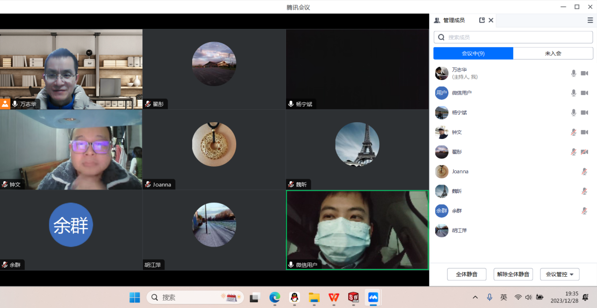Open WPS Office from the taskbar
The image size is (597, 308).
334,297
